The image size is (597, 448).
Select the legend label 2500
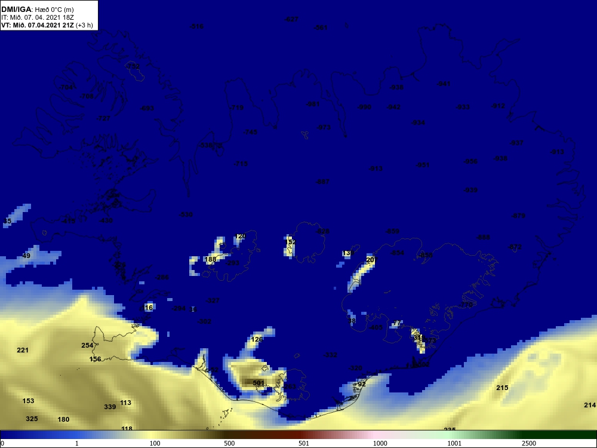pyautogui.click(x=529, y=443)
